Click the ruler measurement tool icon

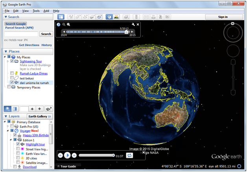coord(136,17)
